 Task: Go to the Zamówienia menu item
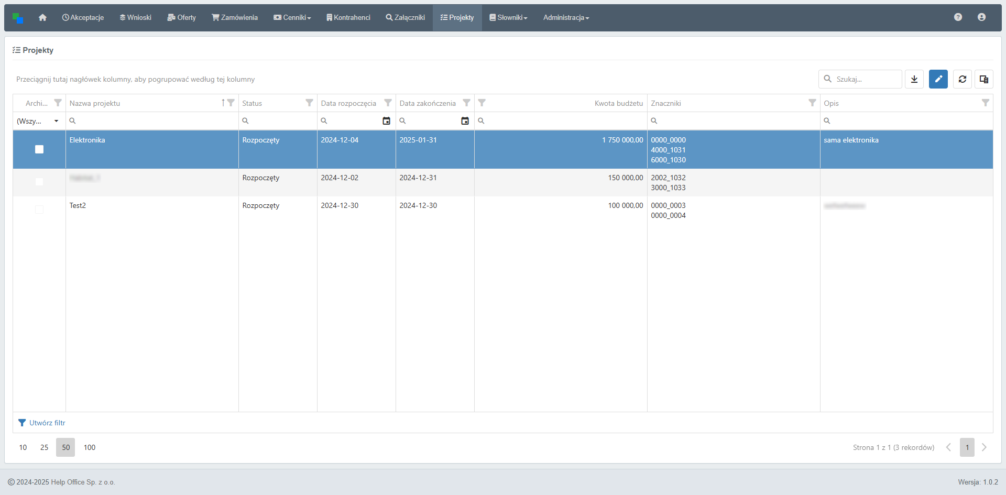(235, 18)
